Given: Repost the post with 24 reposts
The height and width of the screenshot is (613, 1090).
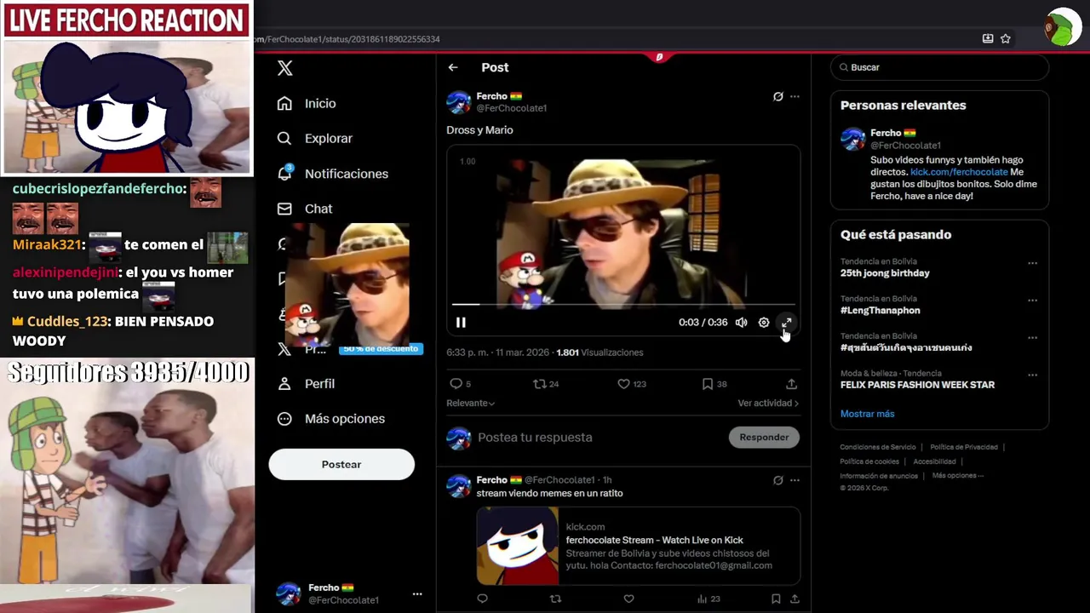Looking at the screenshot, I should tap(546, 384).
